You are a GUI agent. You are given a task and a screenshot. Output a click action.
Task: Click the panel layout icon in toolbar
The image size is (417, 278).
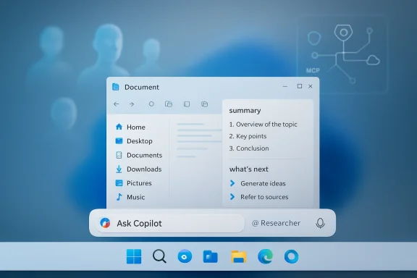(x=187, y=104)
